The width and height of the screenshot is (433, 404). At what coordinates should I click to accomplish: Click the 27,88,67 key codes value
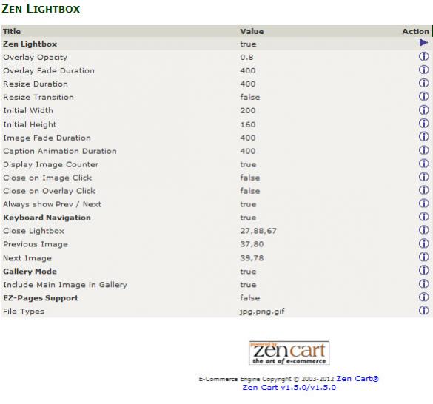pyautogui.click(x=258, y=231)
